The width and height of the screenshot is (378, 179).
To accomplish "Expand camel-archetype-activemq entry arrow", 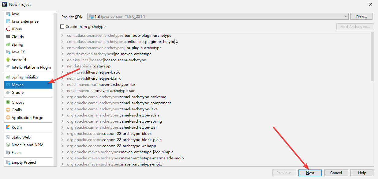I will coord(62,97).
